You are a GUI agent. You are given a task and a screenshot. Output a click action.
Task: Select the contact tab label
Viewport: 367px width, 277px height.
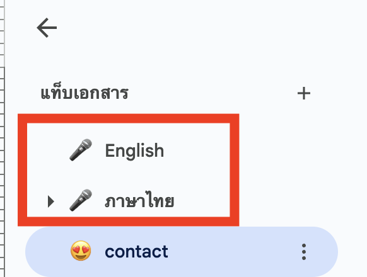click(x=136, y=252)
